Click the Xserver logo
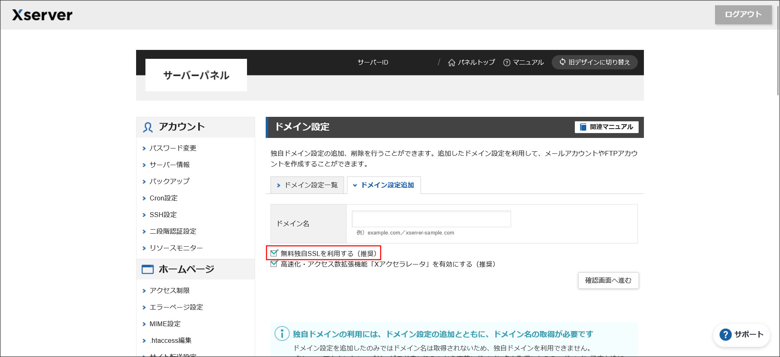This screenshot has height=357, width=780. coord(42,15)
